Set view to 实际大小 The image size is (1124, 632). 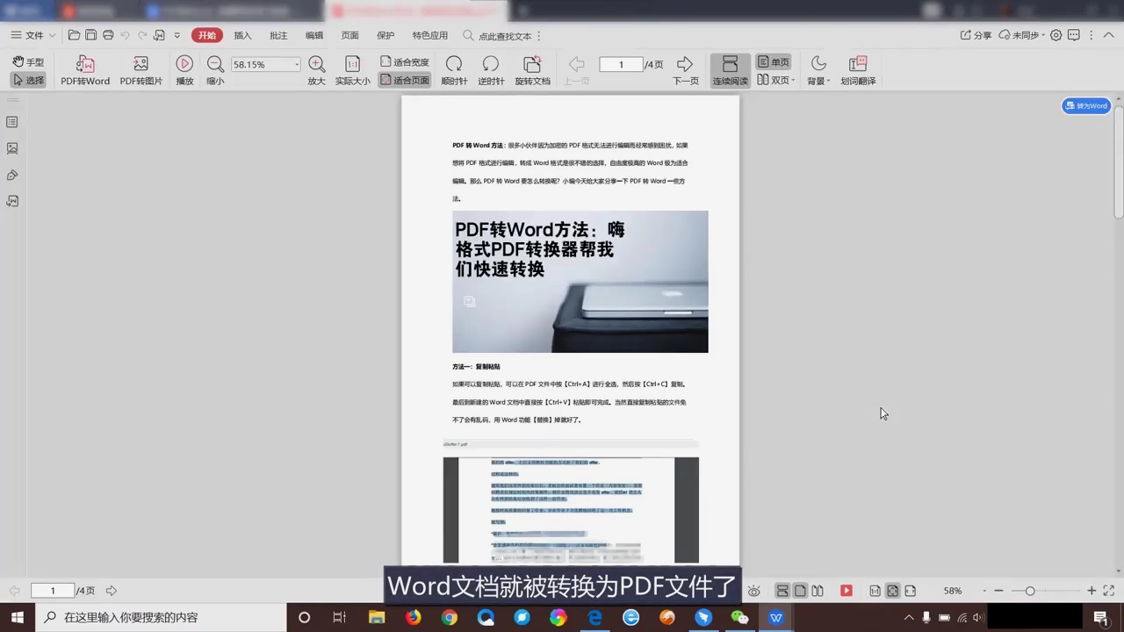(352, 70)
